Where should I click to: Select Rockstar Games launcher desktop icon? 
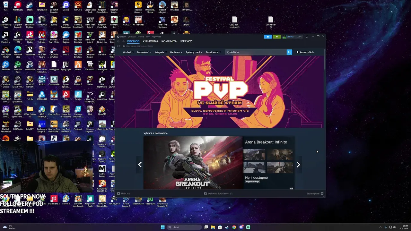pyautogui.click(x=138, y=7)
